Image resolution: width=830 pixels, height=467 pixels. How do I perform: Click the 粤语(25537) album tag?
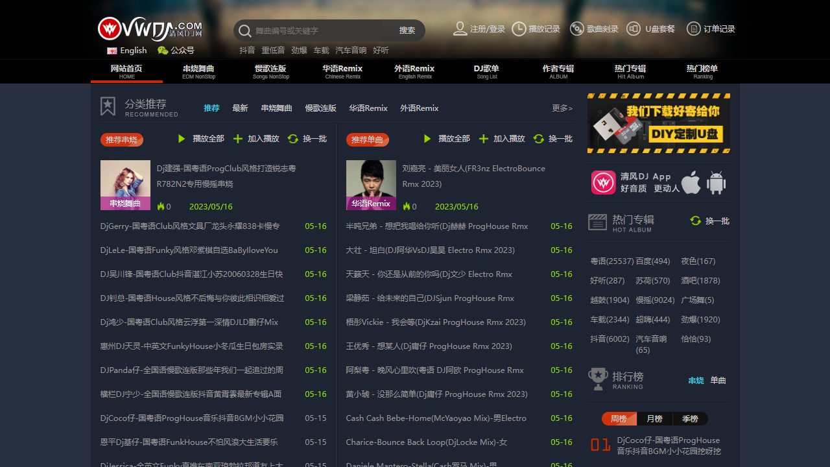pos(612,261)
